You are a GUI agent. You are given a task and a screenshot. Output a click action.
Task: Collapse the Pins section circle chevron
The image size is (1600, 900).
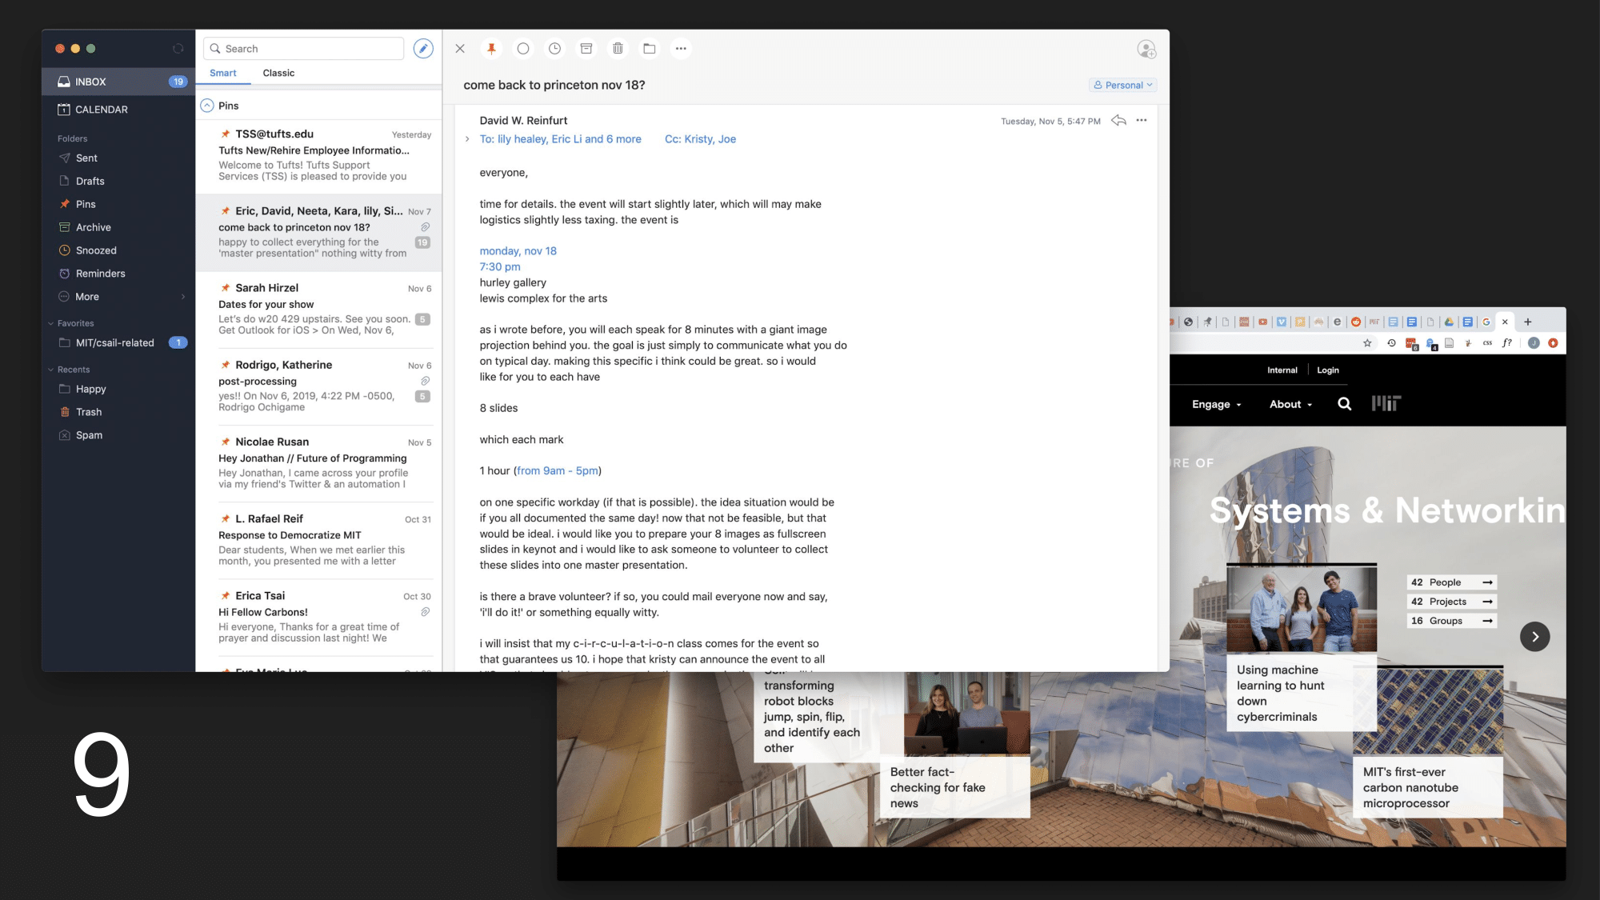pyautogui.click(x=207, y=106)
